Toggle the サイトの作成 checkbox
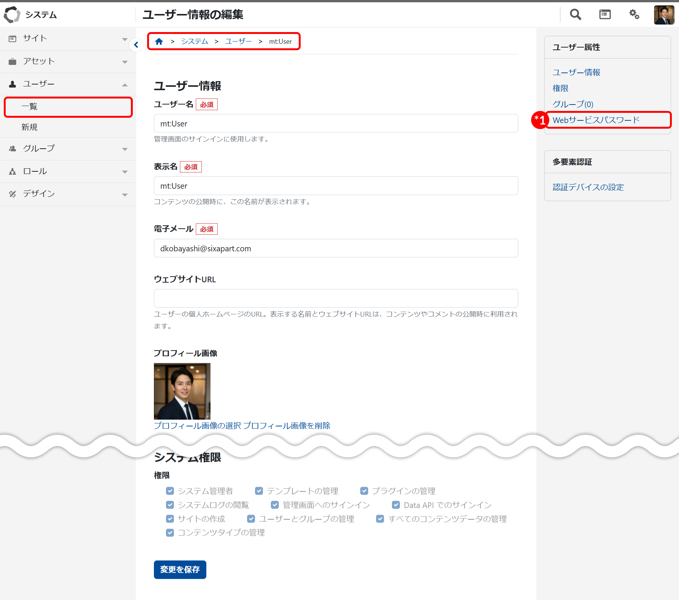The height and width of the screenshot is (600, 679). tap(170, 519)
